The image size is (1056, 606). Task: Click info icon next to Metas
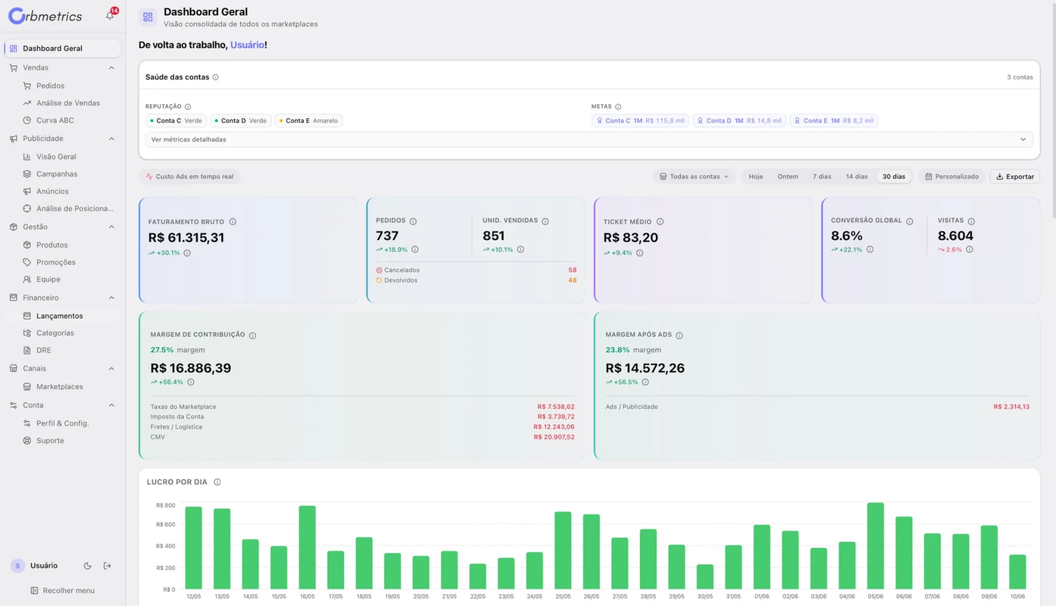[x=618, y=107]
